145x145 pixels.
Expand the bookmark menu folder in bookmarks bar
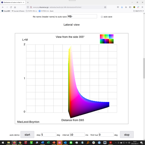click(x=32, y=11)
